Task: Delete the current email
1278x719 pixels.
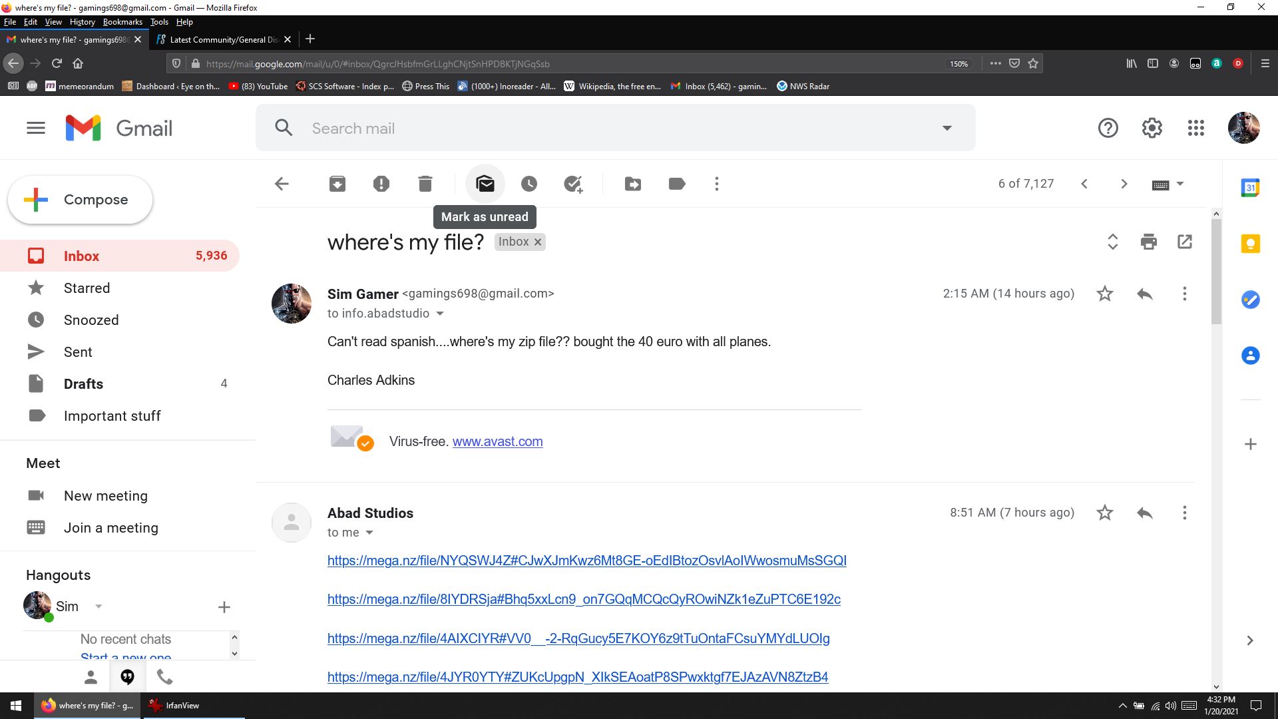Action: click(x=425, y=184)
